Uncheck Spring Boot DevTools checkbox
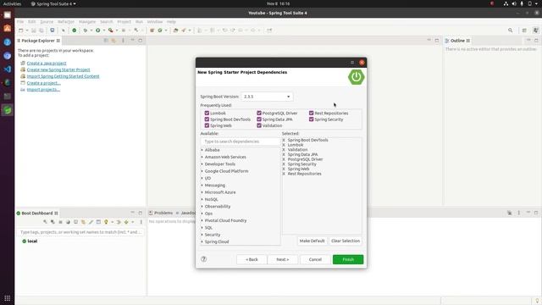Image resolution: width=542 pixels, height=305 pixels. tap(207, 119)
